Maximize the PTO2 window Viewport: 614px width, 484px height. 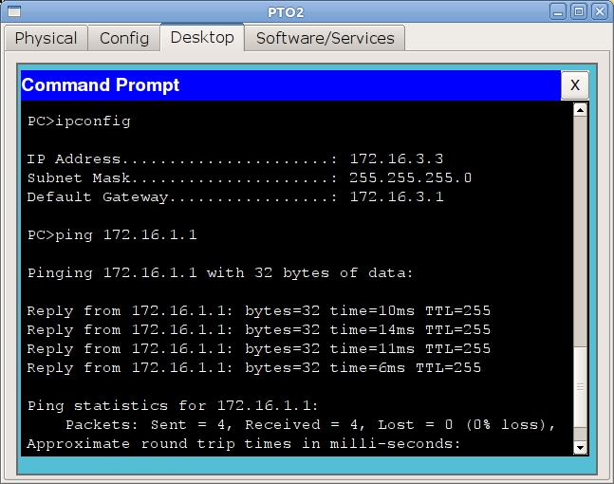[579, 11]
